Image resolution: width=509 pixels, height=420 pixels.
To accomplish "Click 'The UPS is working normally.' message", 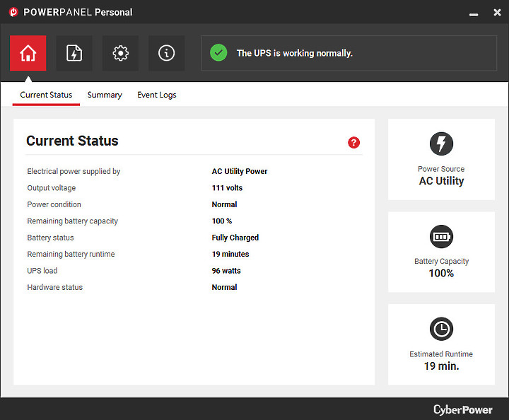I will coord(294,53).
